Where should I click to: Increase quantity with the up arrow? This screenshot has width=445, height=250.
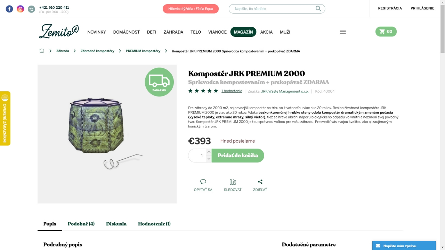tap(209, 152)
